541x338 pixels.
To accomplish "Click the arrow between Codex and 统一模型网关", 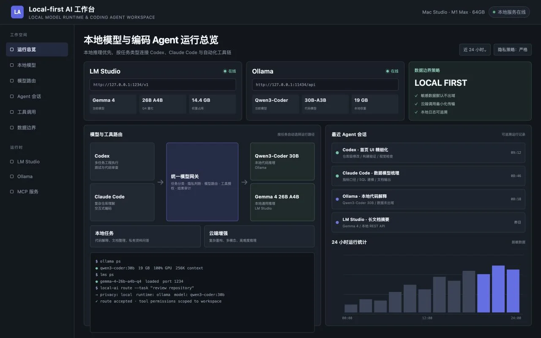I will click(160, 182).
